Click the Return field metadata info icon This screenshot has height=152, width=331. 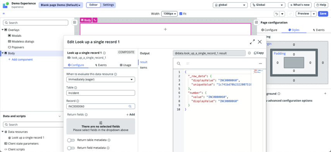(x=108, y=148)
